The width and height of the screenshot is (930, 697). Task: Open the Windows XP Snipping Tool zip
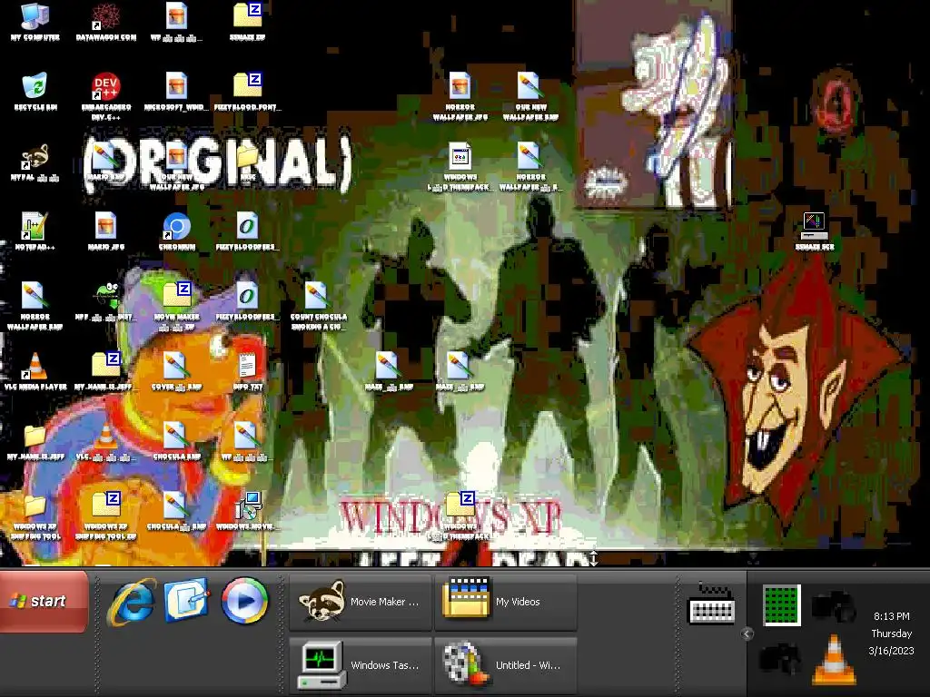click(105, 516)
